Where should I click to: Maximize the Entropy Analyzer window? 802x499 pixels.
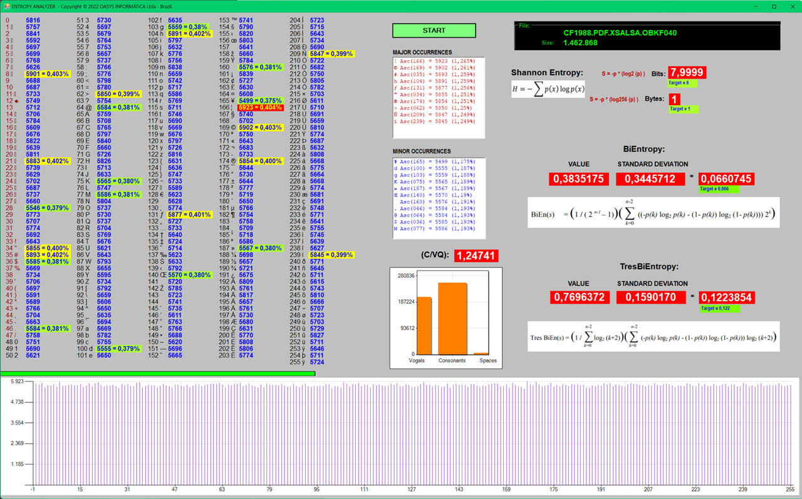tap(774, 6)
